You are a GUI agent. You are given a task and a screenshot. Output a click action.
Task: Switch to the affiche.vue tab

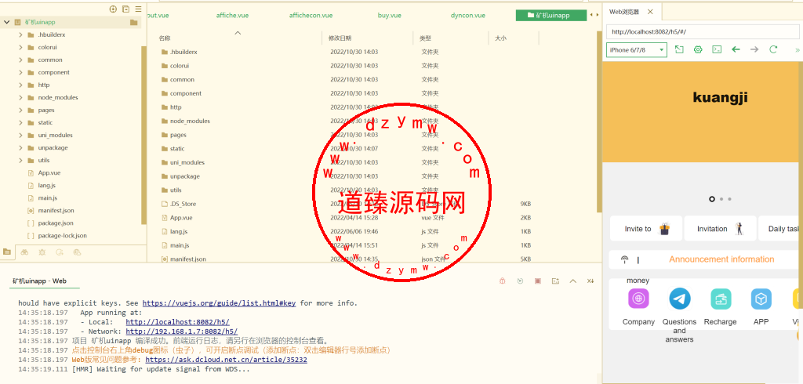232,16
